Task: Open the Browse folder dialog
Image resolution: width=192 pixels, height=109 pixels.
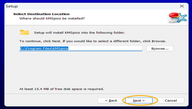Action: pyautogui.click(x=160, y=49)
